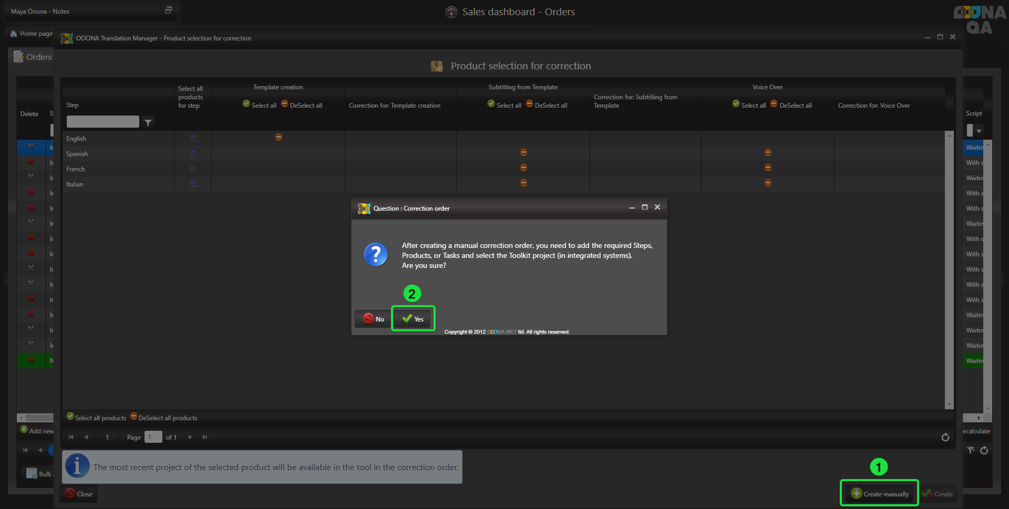
Task: Click the select-all-for-step icon in English row
Action: [x=193, y=138]
